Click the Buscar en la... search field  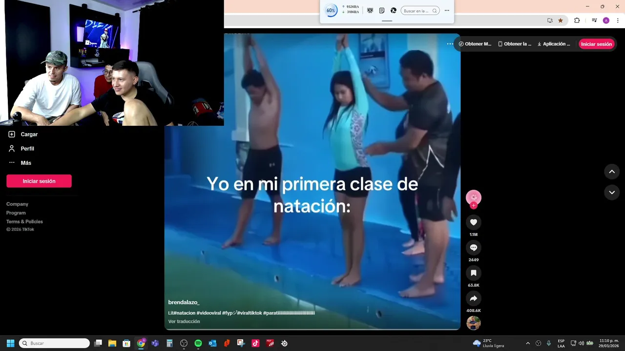[420, 11]
